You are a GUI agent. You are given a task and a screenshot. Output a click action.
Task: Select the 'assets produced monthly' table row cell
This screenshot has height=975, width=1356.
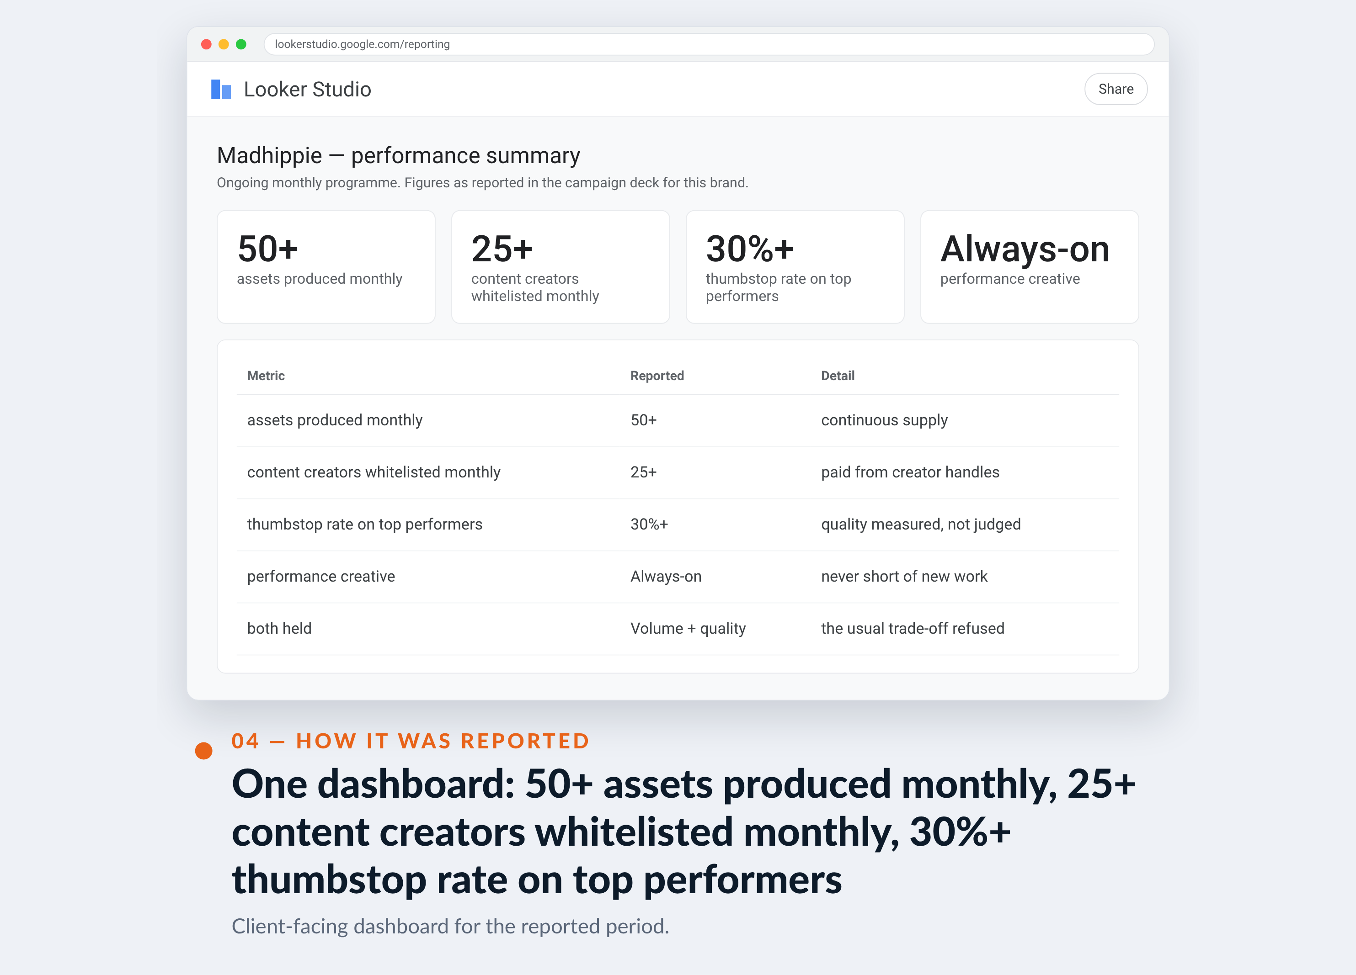click(334, 420)
